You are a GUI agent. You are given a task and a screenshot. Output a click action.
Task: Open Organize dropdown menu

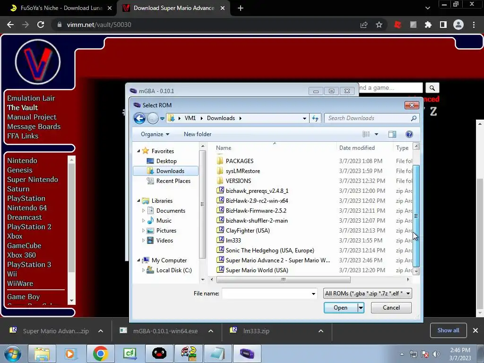[155, 134]
